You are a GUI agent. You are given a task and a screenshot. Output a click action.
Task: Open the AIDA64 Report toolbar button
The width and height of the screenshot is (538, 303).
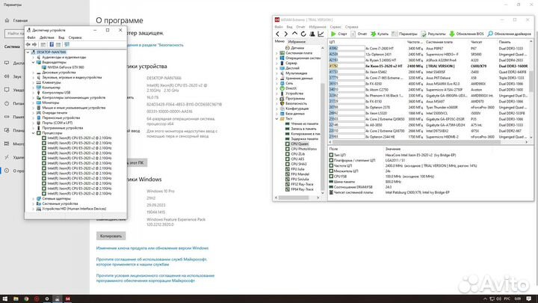[359, 34]
